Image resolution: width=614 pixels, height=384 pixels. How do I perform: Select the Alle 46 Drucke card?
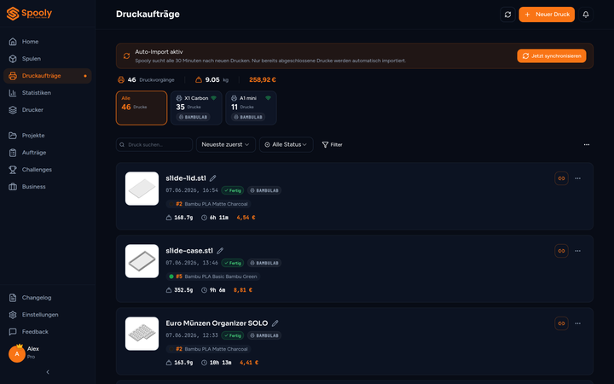pos(142,108)
